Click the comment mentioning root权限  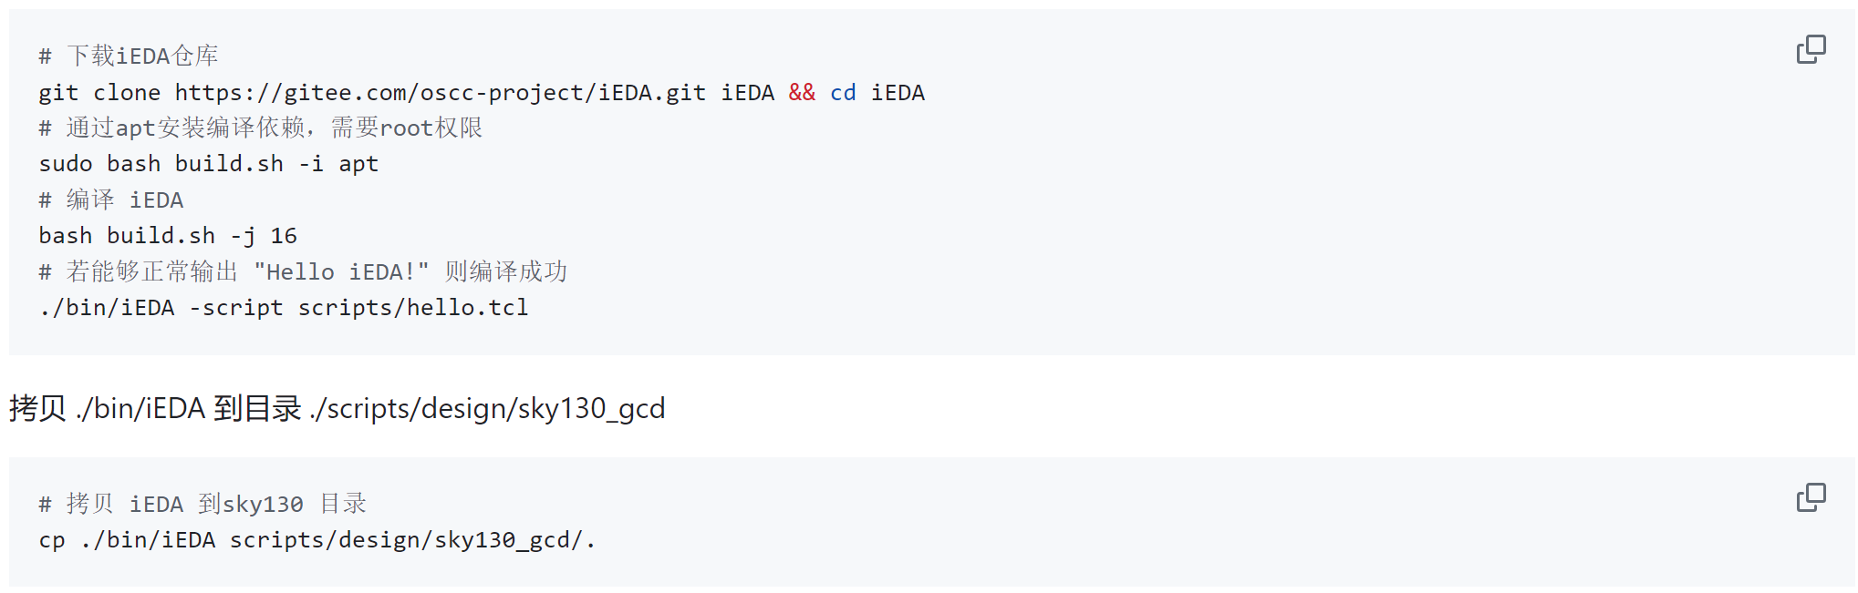[261, 128]
